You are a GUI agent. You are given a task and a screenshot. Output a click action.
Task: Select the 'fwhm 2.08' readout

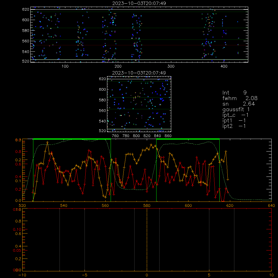pyautogui.click(x=240, y=98)
